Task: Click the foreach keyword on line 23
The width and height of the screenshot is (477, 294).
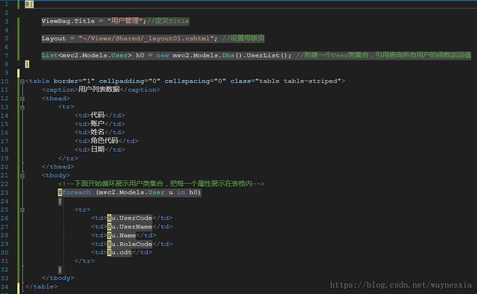Action: (76, 192)
